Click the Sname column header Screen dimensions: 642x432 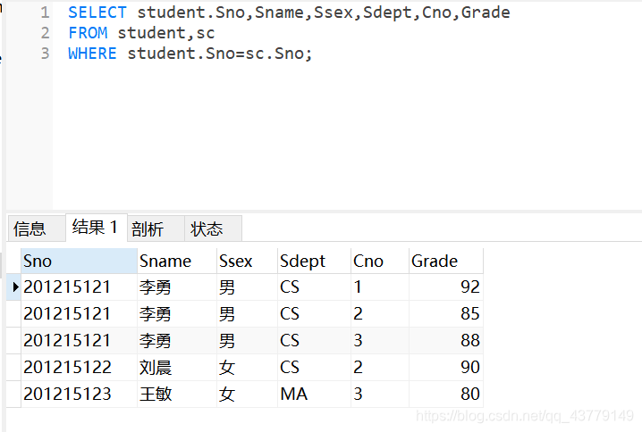point(177,262)
